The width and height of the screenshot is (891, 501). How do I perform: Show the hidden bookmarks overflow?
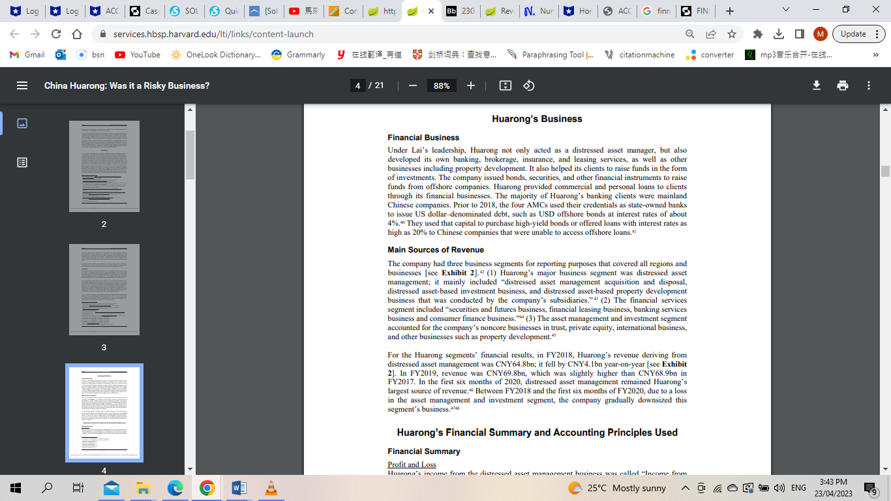coord(876,55)
